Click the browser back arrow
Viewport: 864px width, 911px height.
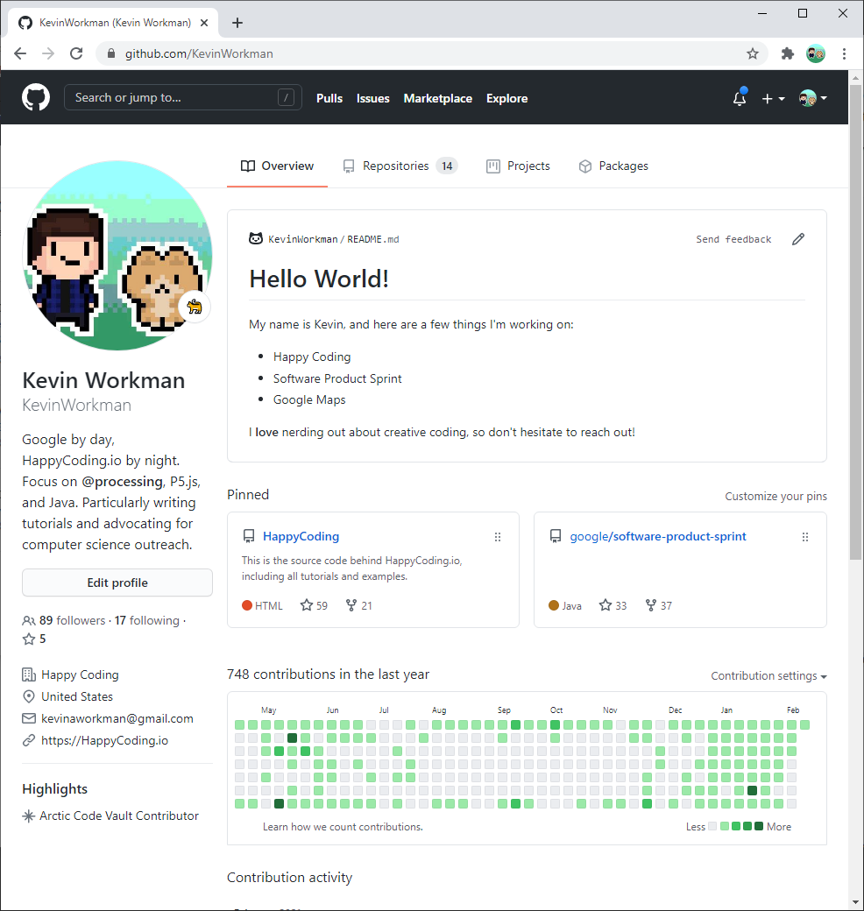click(x=20, y=53)
